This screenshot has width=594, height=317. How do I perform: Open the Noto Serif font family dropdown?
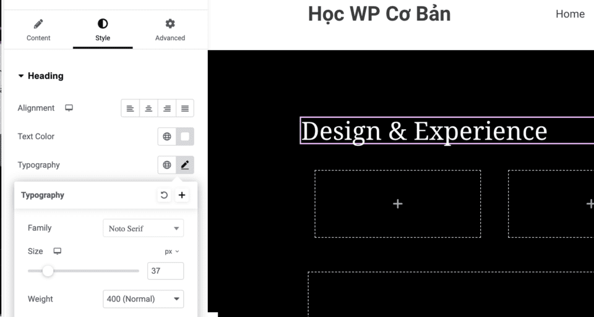click(x=143, y=228)
